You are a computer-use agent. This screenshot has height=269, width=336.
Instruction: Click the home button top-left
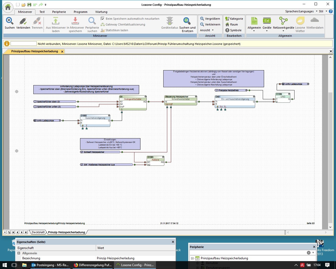[8, 7]
